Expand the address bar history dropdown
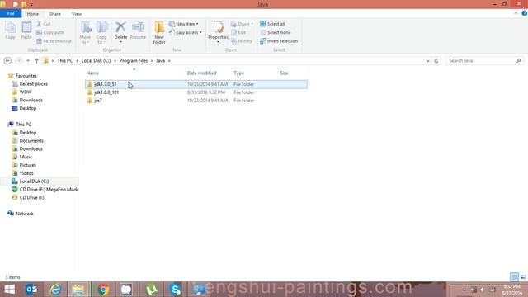Viewport: 528px width, 297px height. [x=427, y=61]
